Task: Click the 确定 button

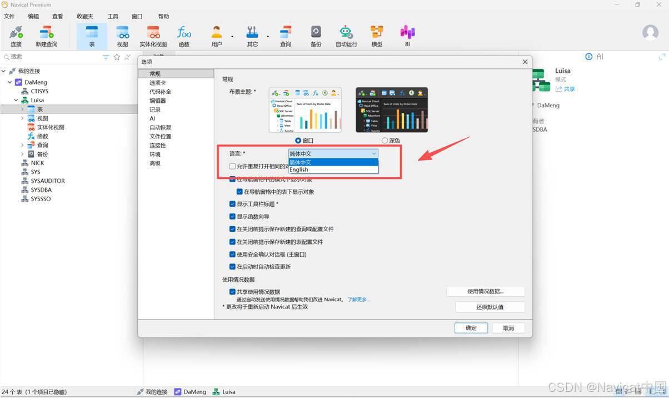Action: (x=471, y=328)
